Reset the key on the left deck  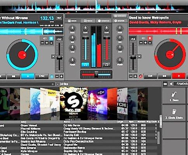tap(51, 43)
